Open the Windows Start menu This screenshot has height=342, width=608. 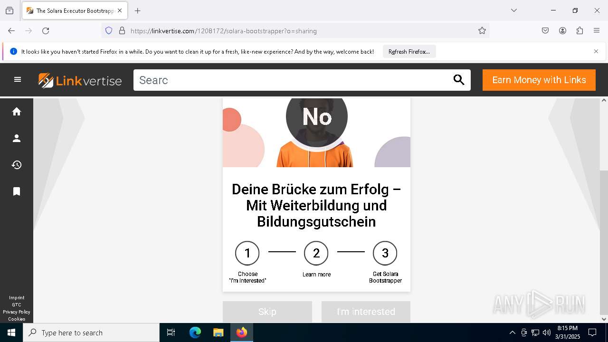(11, 332)
